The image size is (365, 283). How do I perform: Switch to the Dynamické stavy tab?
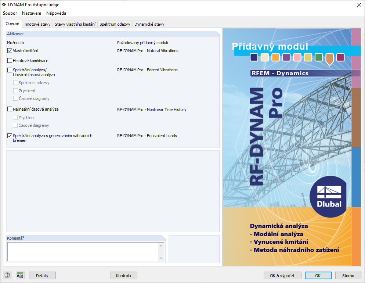149,24
